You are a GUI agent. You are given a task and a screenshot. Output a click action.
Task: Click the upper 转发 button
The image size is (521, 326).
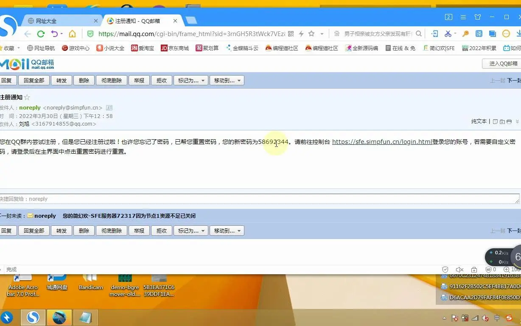(62, 80)
